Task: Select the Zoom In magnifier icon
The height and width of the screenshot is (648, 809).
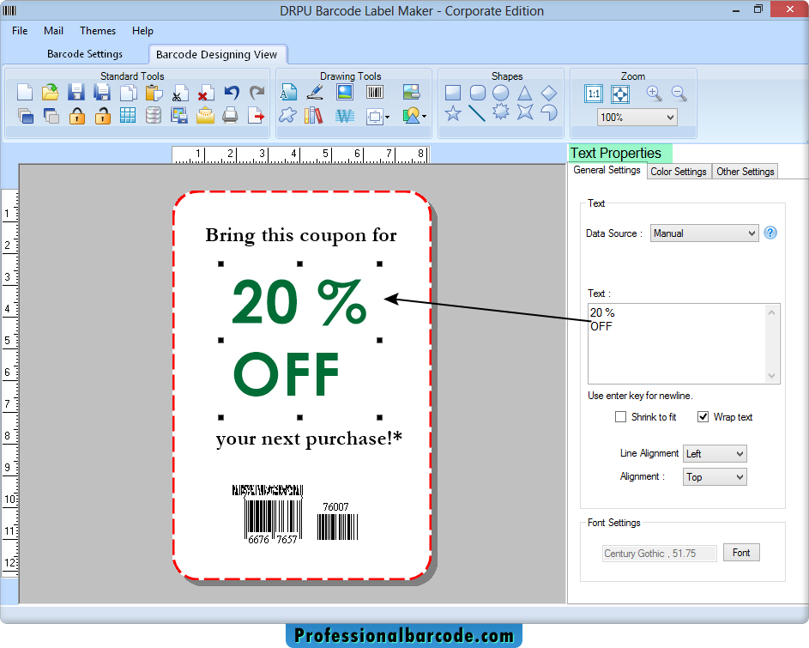Action: tap(654, 94)
